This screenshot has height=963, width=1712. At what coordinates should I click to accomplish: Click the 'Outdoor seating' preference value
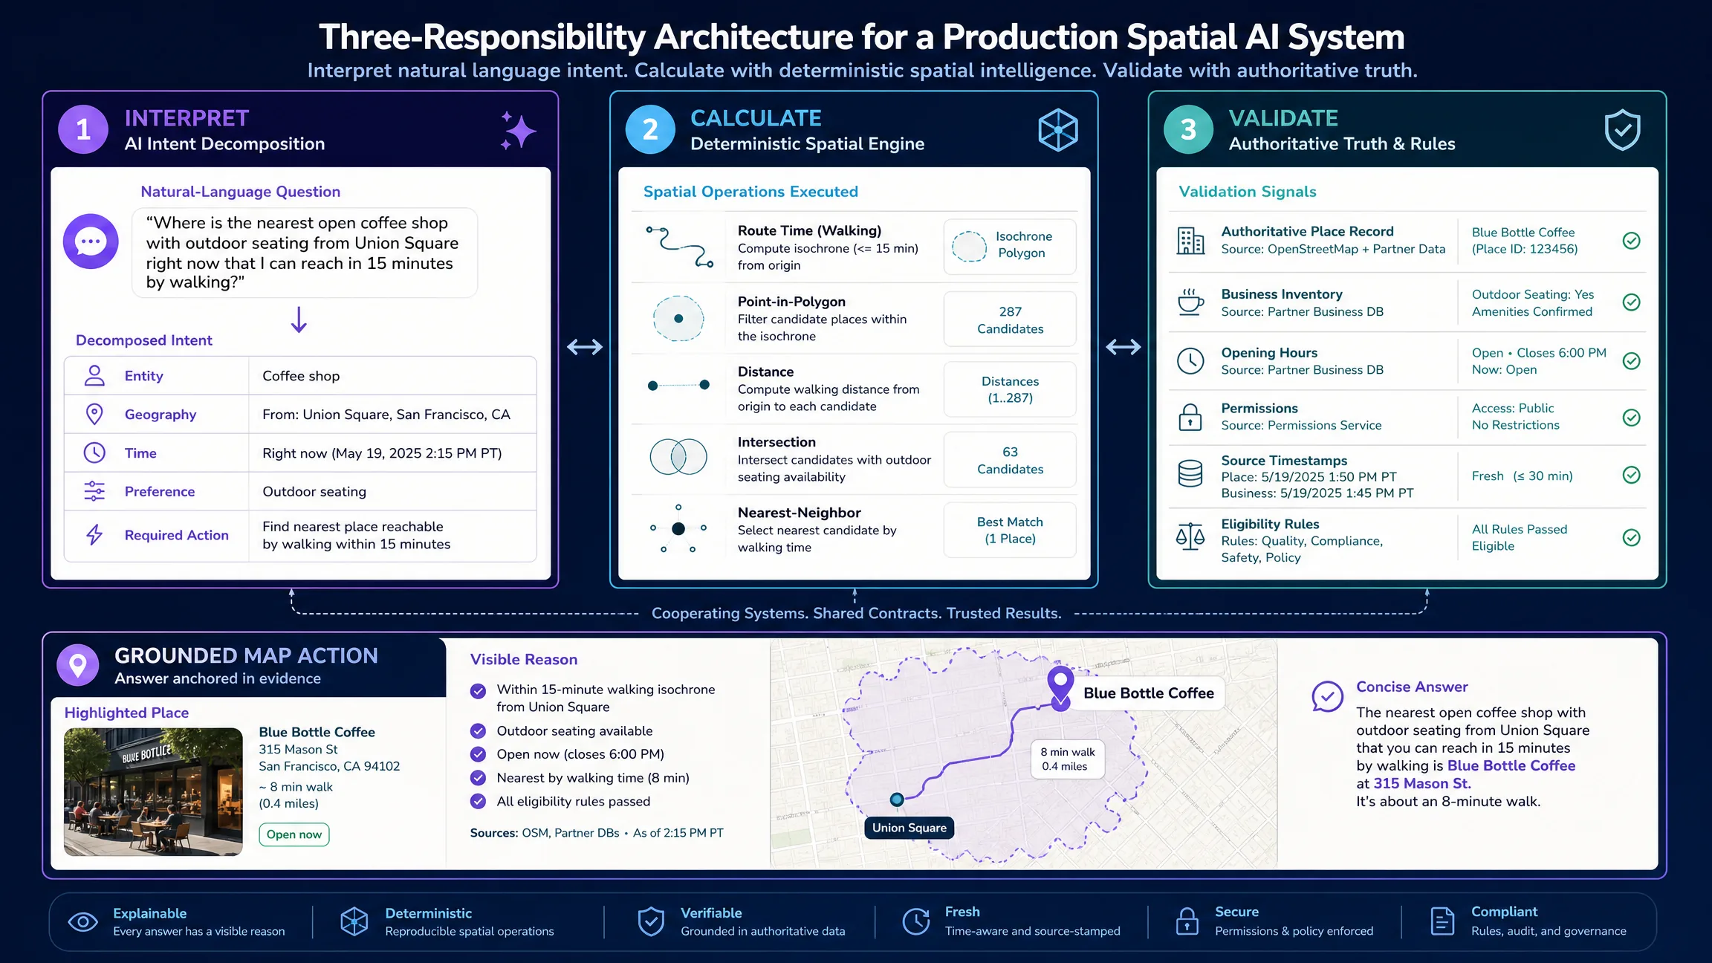point(314,492)
